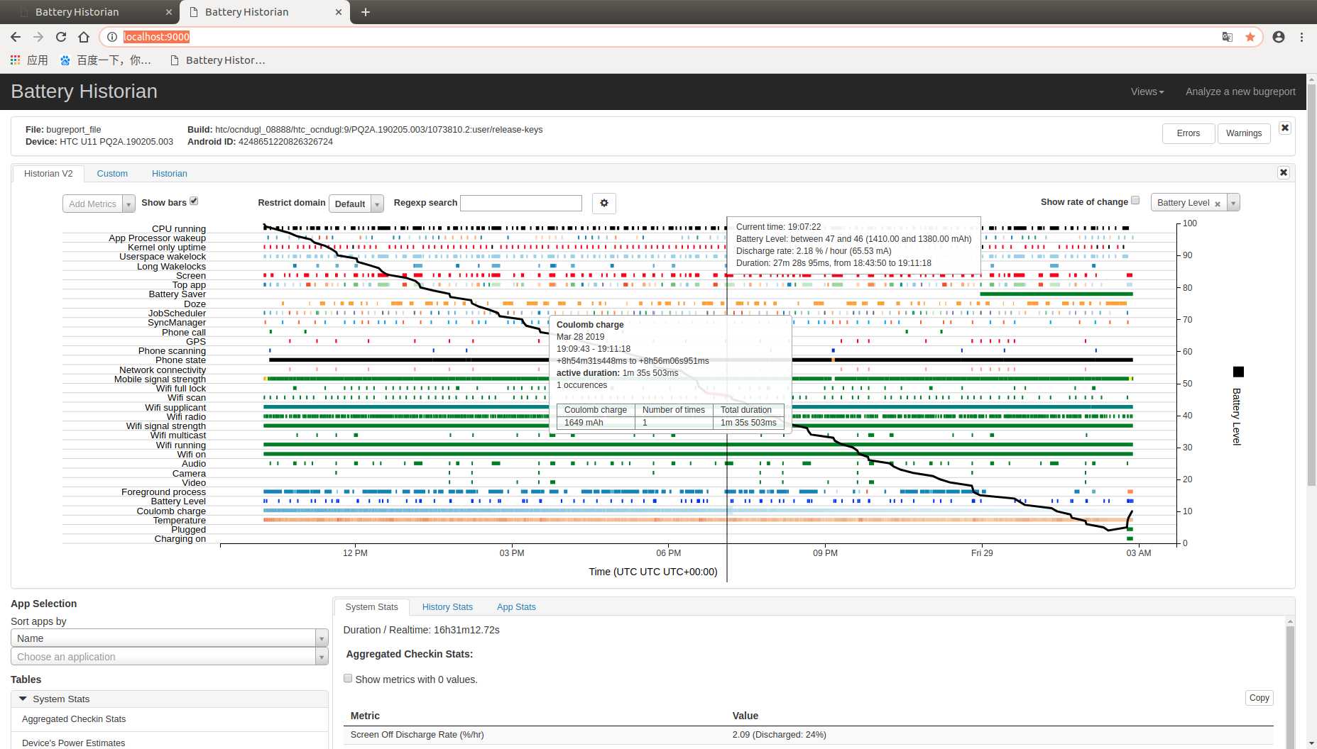The image size is (1317, 749).
Task: Close the Historian graph panel
Action: (x=1284, y=172)
